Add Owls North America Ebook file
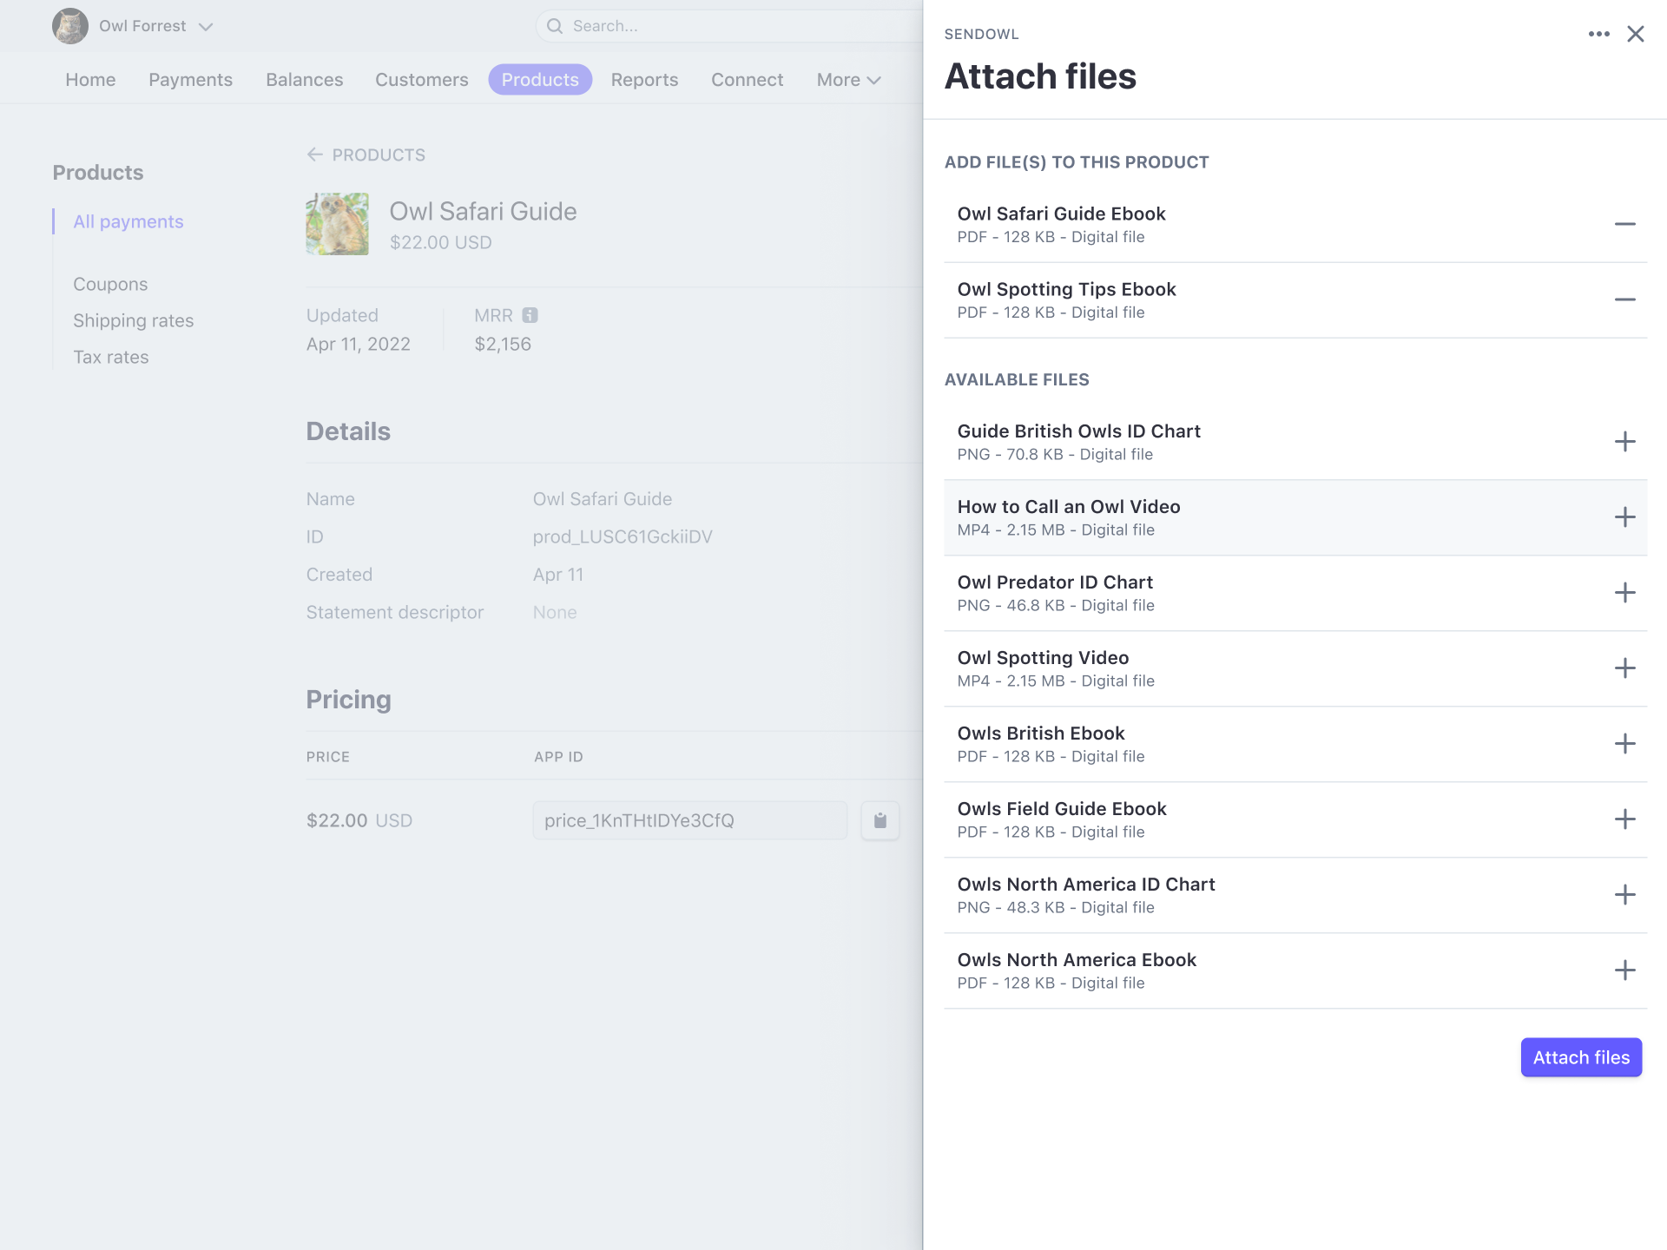Image resolution: width=1667 pixels, height=1250 pixels. click(1625, 970)
